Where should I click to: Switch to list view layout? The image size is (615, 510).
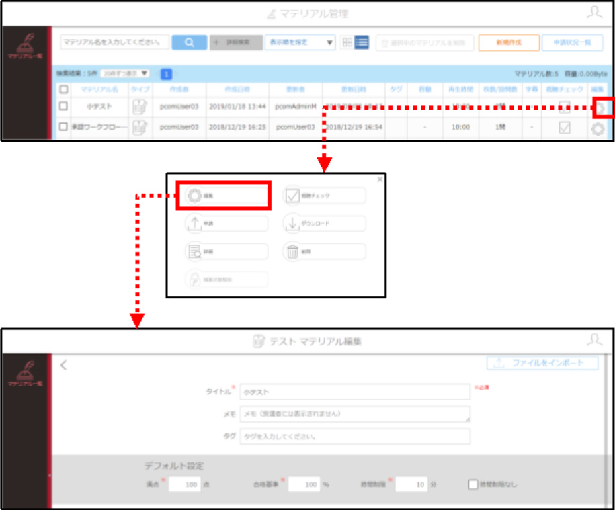click(362, 42)
